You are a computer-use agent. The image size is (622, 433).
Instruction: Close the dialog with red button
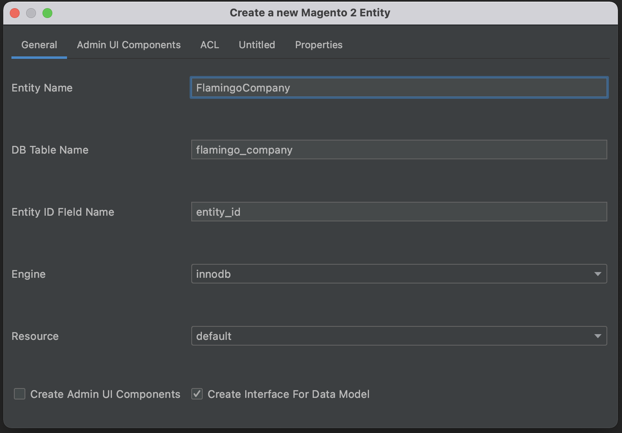pos(15,13)
